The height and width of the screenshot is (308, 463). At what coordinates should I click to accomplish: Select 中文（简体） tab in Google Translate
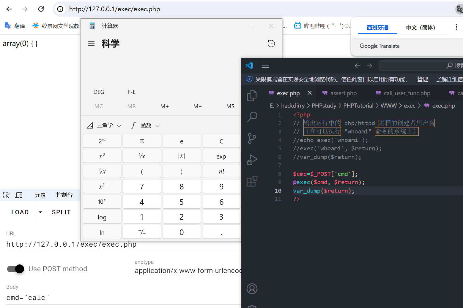[x=421, y=28]
